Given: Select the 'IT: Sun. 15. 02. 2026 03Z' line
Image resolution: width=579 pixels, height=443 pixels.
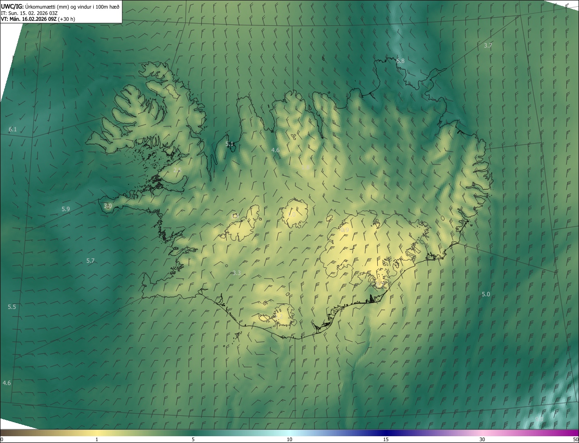Looking at the screenshot, I should (x=29, y=13).
